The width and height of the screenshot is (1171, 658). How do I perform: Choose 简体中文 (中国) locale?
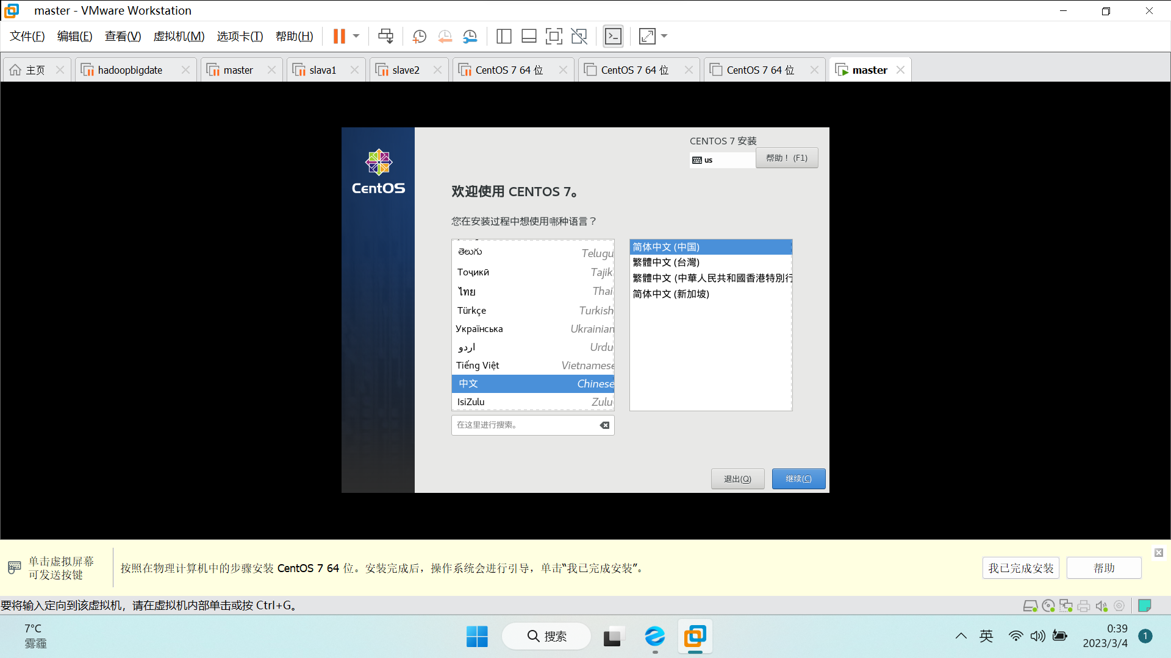click(x=711, y=247)
